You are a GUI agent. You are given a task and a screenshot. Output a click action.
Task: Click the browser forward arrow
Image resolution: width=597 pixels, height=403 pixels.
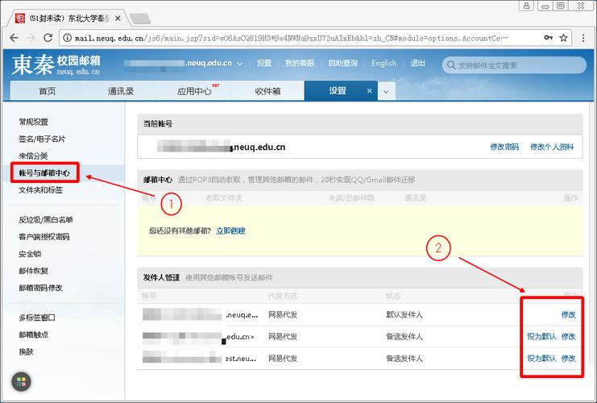pyautogui.click(x=31, y=38)
